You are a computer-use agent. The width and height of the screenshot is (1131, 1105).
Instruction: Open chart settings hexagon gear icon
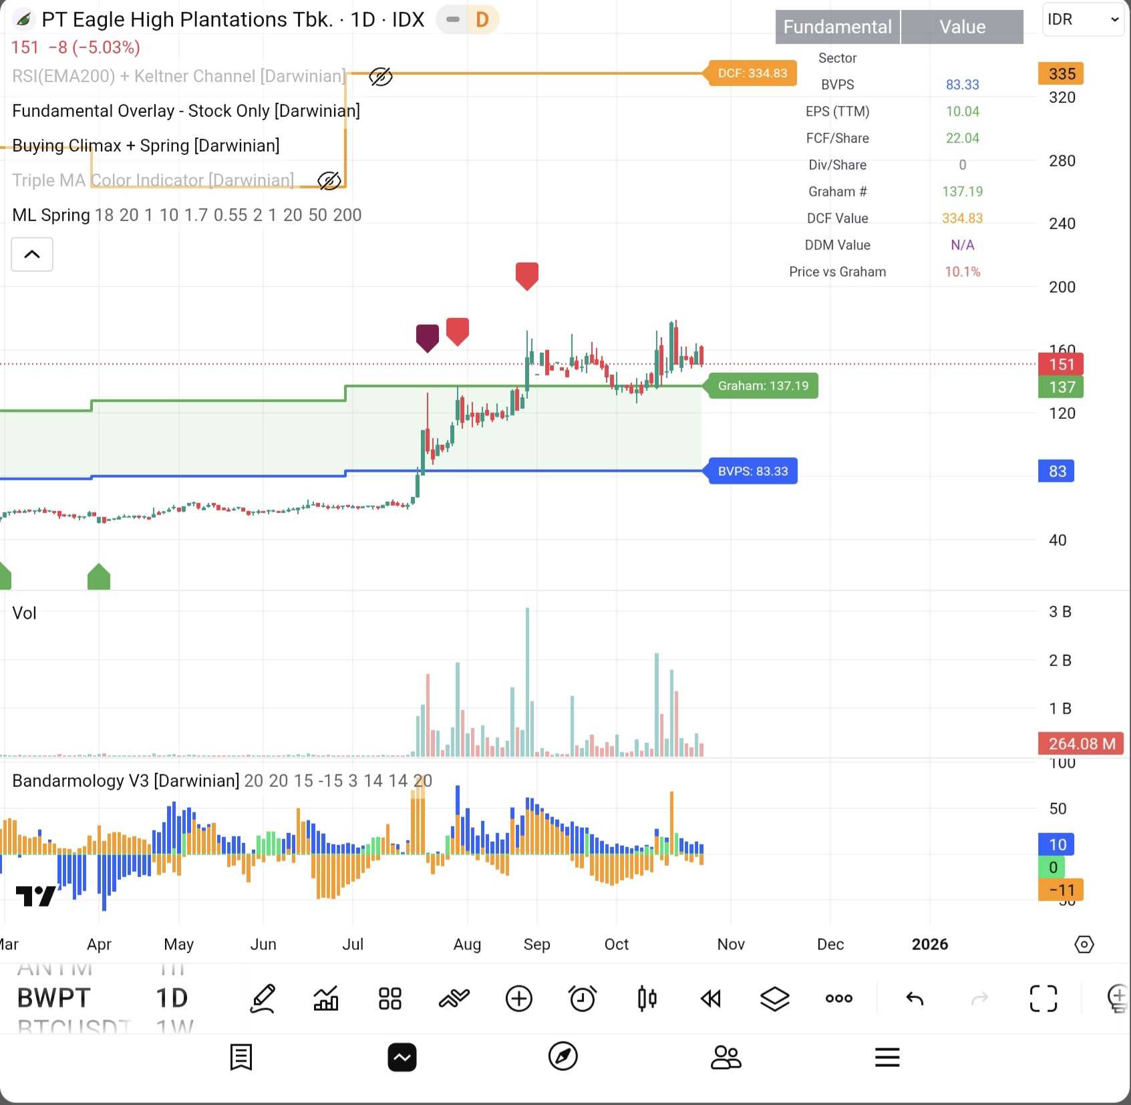(1084, 944)
